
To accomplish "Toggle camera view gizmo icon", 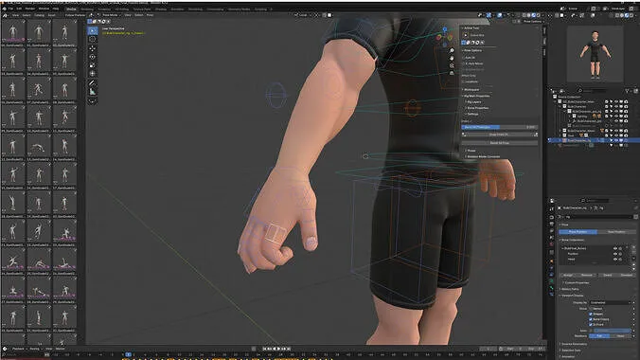I will tap(452, 65).
